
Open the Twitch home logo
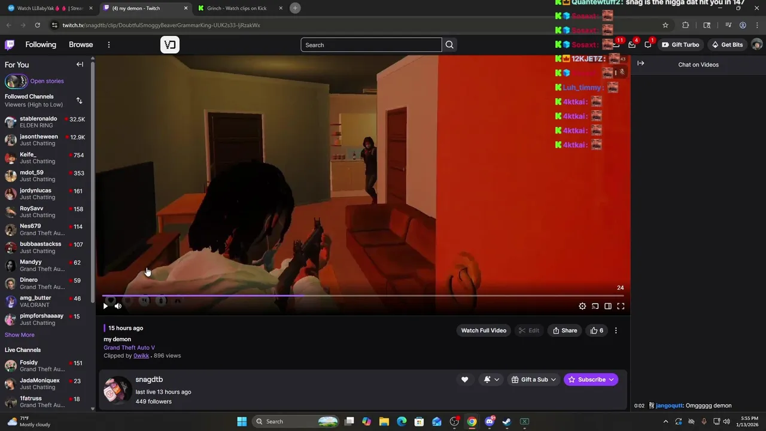10,45
